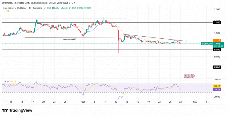
Task: Click the Oct label on the time axis
Action: pos(83,102)
